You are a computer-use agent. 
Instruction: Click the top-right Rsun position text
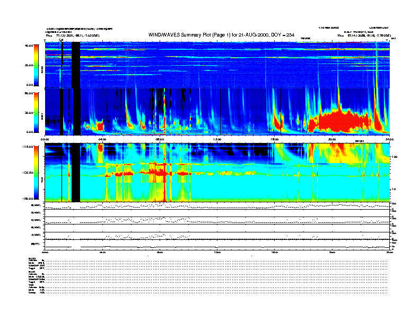pyautogui.click(x=364, y=35)
